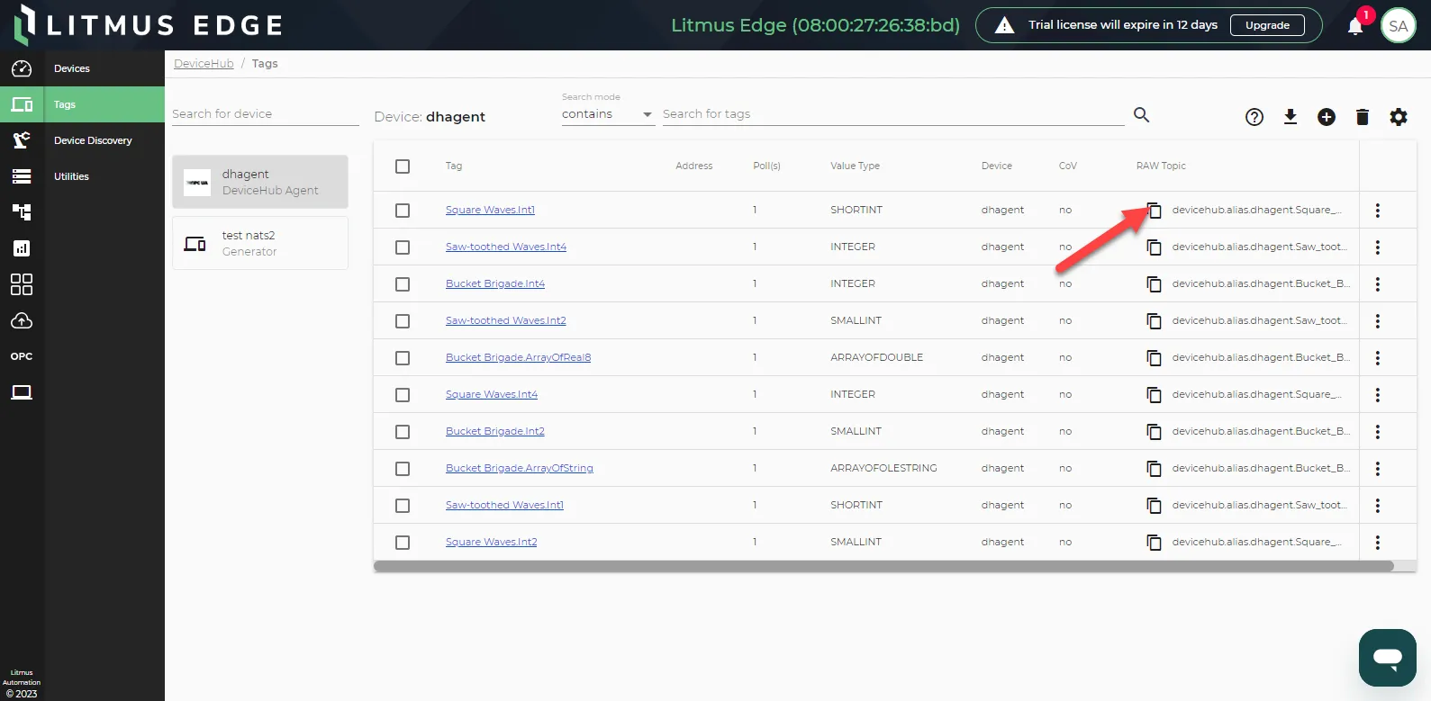The image size is (1431, 701).
Task: Click the delete trash icon
Action: pyautogui.click(x=1363, y=117)
